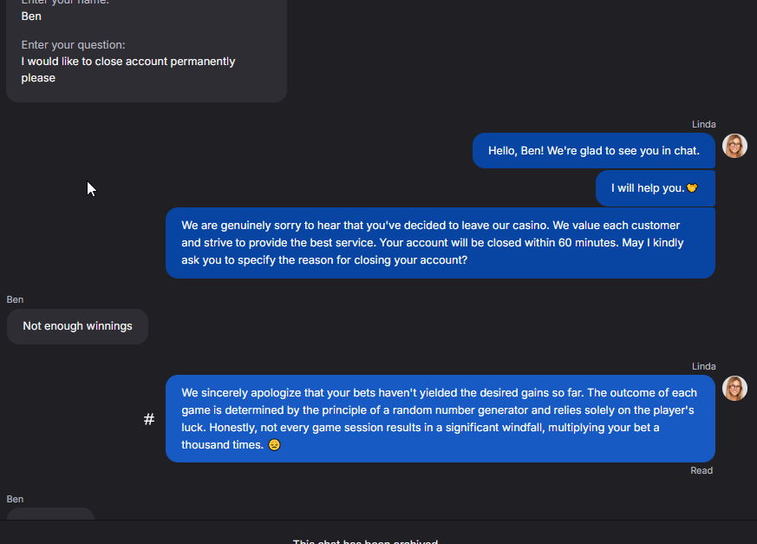Click the 'Linda' name above apology message

point(703,366)
